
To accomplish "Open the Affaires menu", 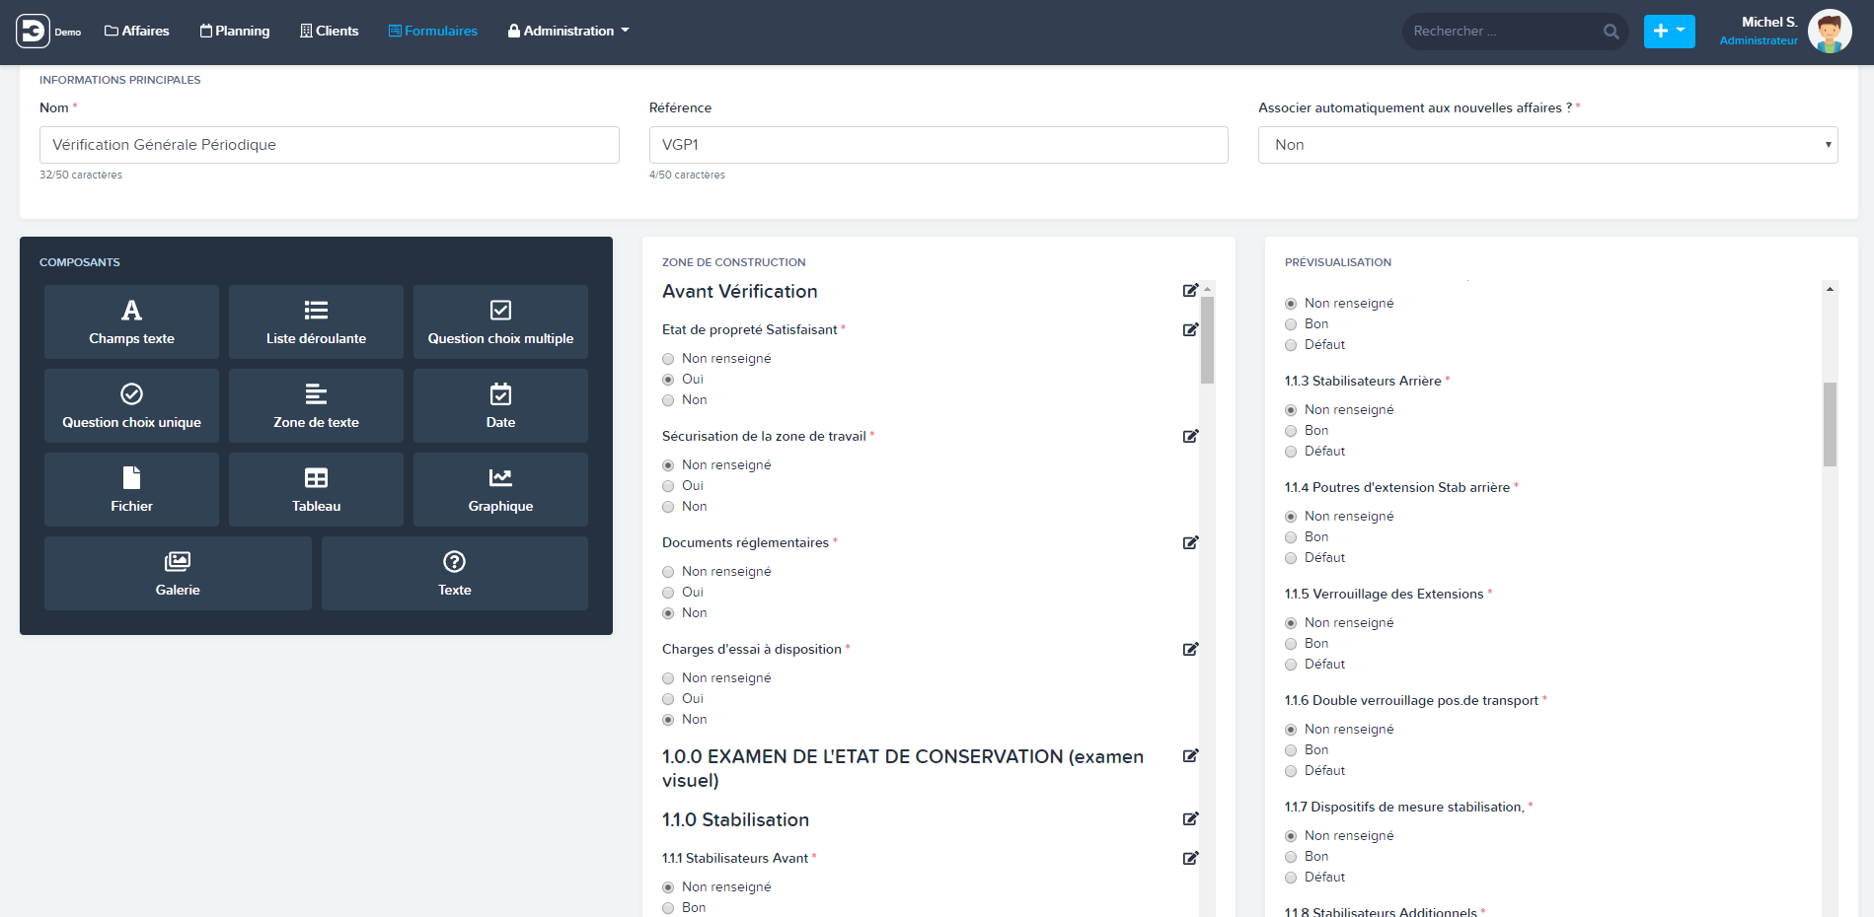I will click(137, 31).
